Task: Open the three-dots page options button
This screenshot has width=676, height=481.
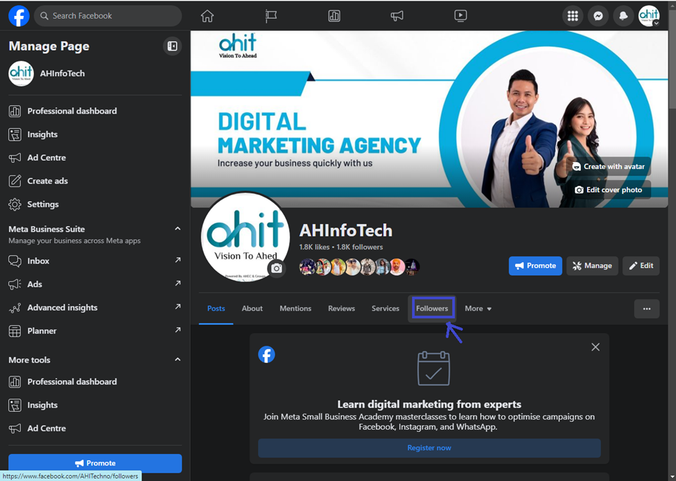Action: tap(647, 308)
